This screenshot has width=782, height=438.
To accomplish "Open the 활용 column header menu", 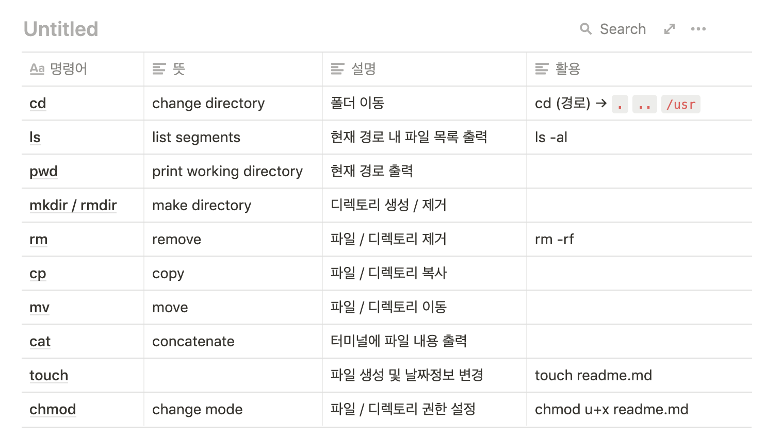I will click(x=639, y=69).
